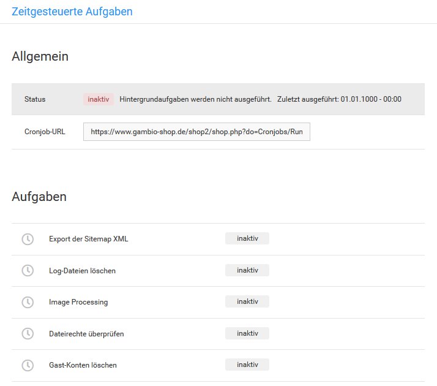Open the Dateirechte überprüfen task
437x386 pixels.
(x=86, y=334)
